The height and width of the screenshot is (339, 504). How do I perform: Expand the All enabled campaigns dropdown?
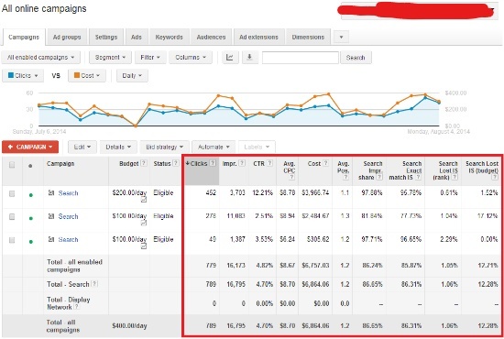pos(40,57)
